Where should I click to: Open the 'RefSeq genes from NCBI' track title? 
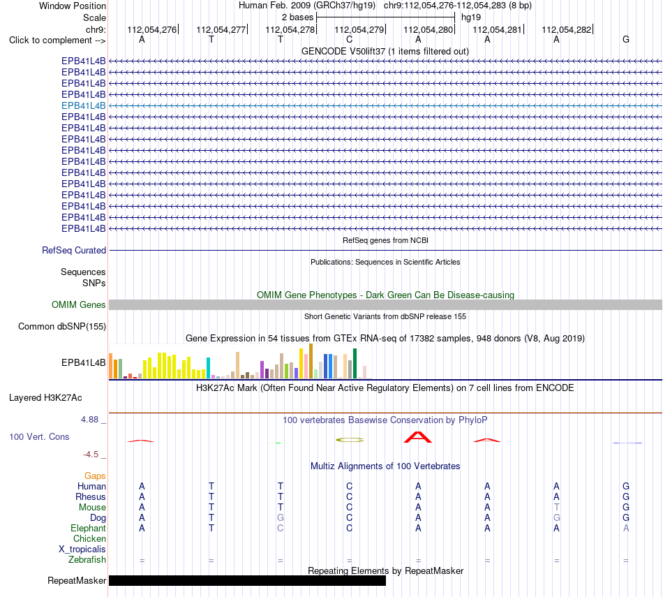point(385,240)
